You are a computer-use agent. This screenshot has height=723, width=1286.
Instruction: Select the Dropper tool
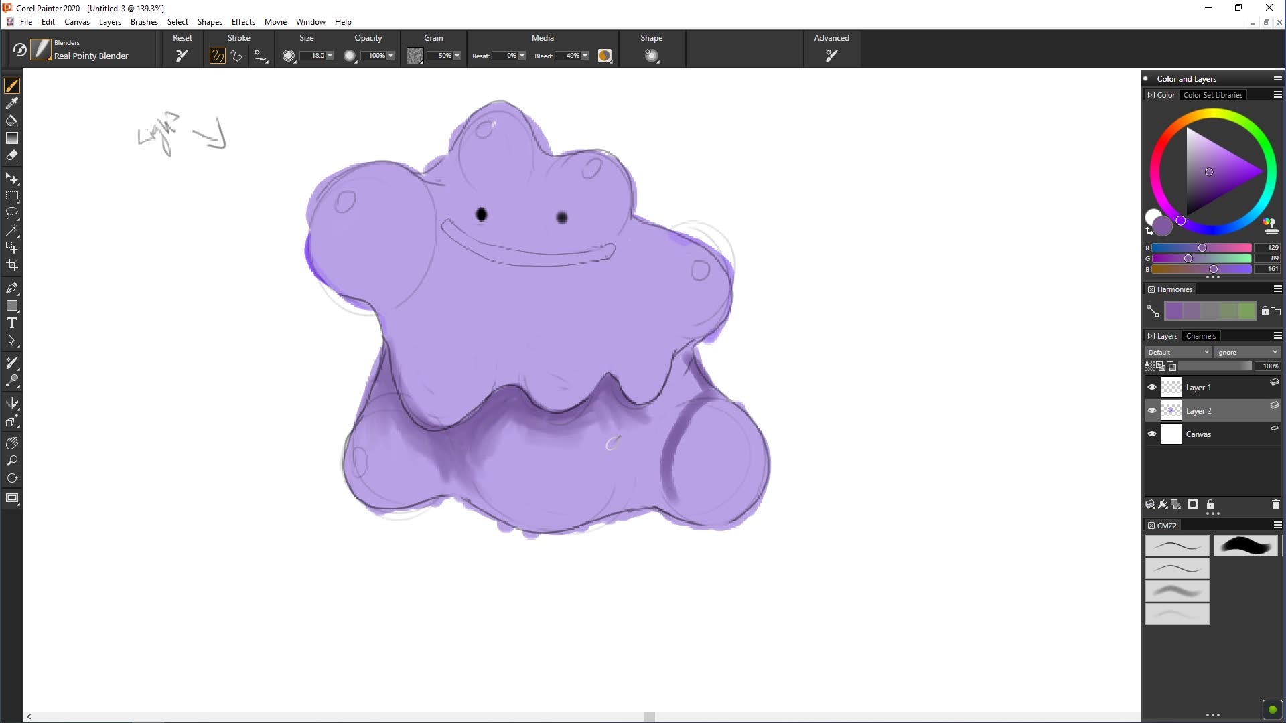(x=12, y=103)
